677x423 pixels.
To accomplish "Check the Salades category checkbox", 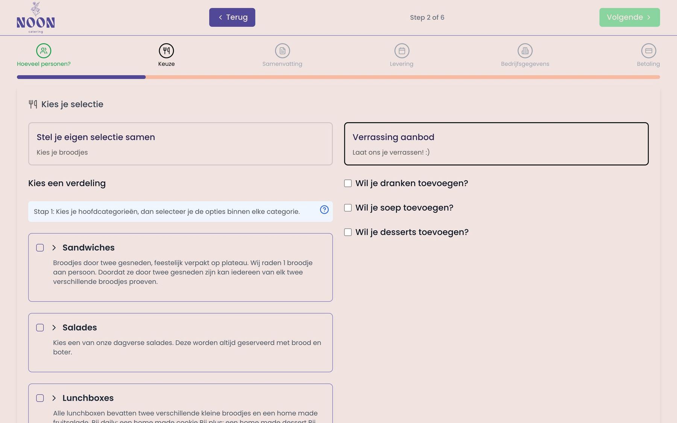I will 40,327.
